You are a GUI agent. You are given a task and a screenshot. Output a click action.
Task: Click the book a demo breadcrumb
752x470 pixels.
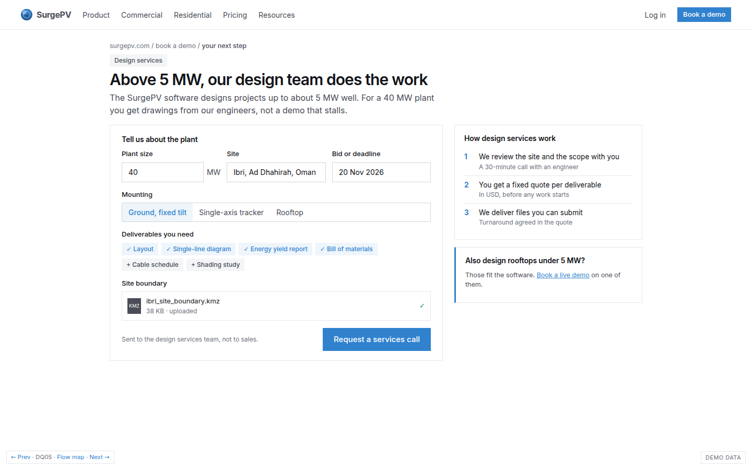175,46
